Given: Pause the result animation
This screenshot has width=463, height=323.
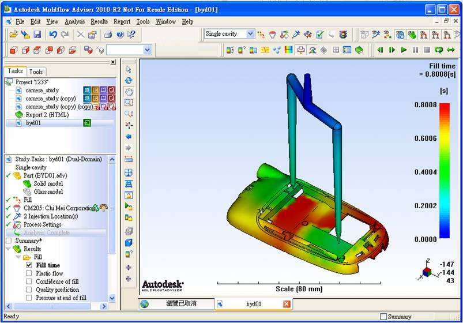Looking at the screenshot, I should coord(415,50).
